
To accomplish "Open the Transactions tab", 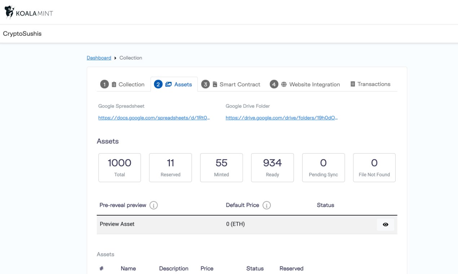I will click(374, 84).
